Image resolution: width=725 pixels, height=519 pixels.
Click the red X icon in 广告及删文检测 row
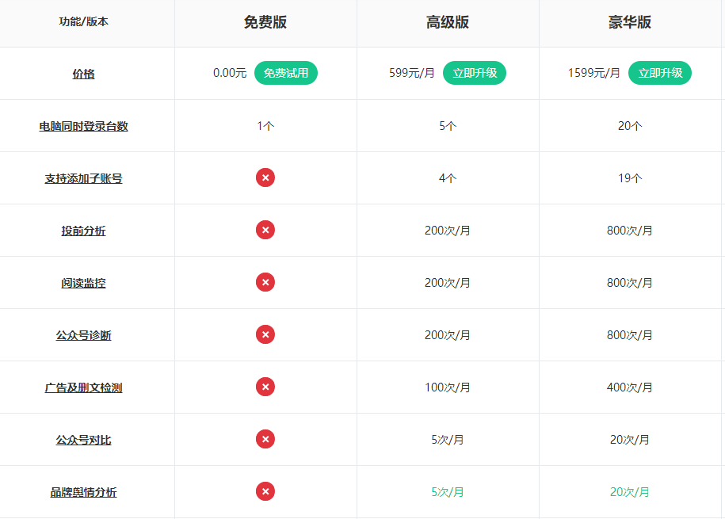click(x=265, y=387)
